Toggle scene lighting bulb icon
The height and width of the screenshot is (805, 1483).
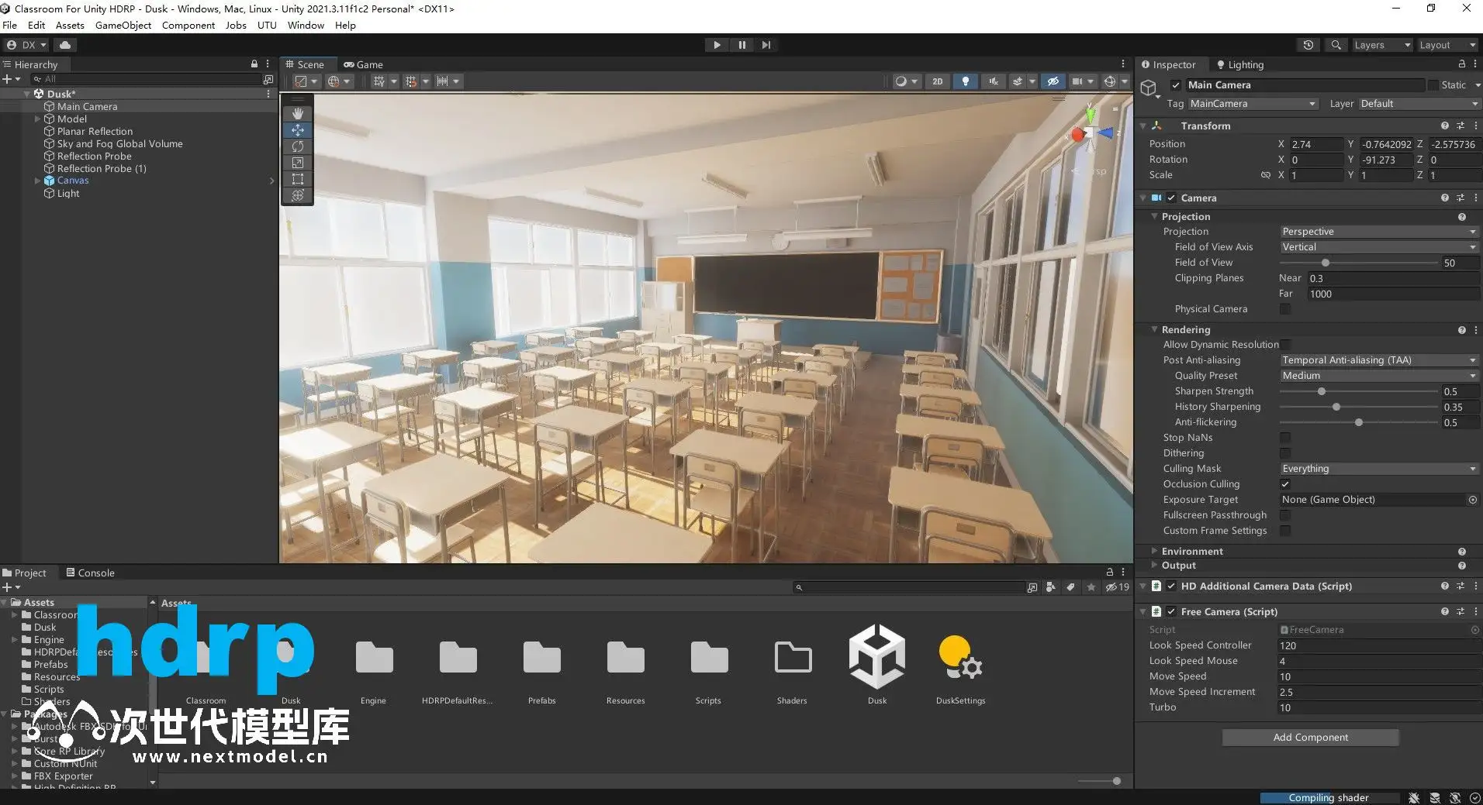pyautogui.click(x=965, y=81)
